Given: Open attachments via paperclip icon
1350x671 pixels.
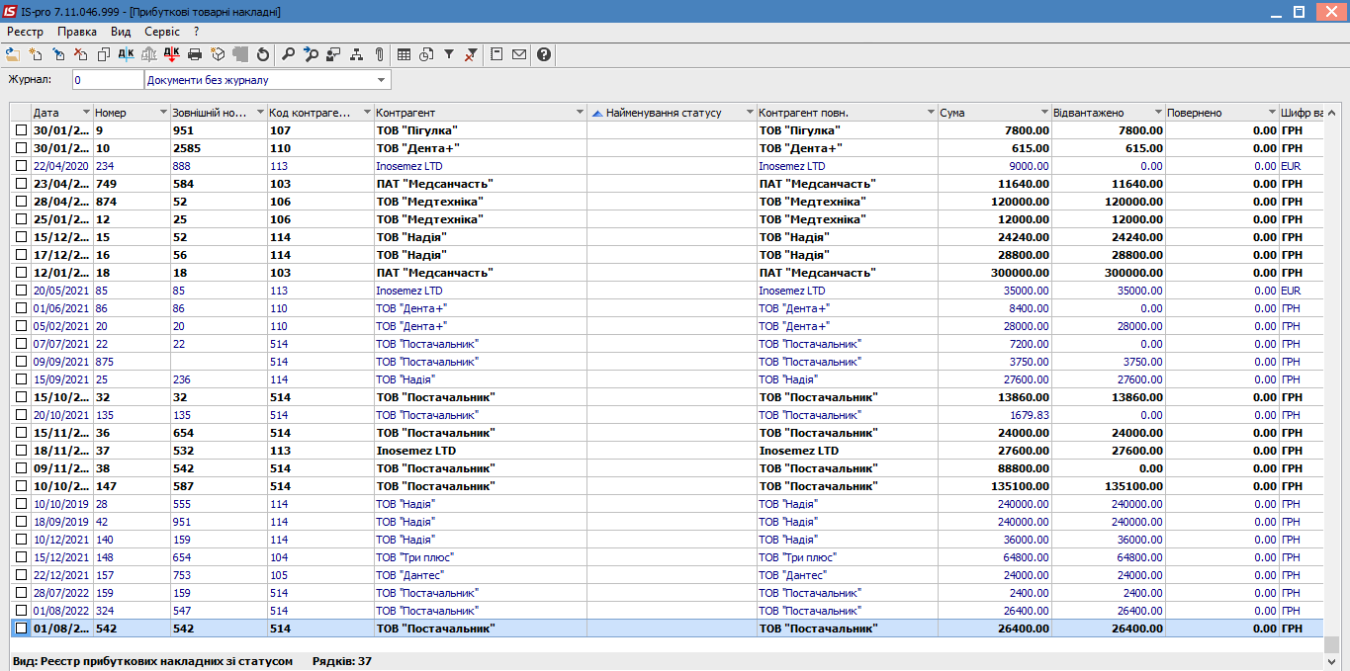Looking at the screenshot, I should point(379,54).
